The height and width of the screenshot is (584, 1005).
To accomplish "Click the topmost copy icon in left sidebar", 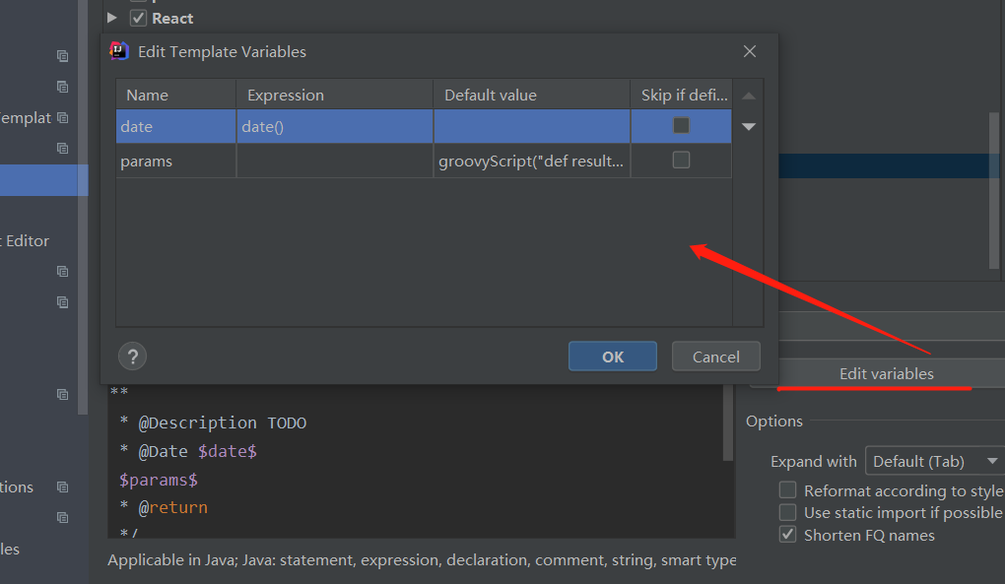I will coord(62,56).
